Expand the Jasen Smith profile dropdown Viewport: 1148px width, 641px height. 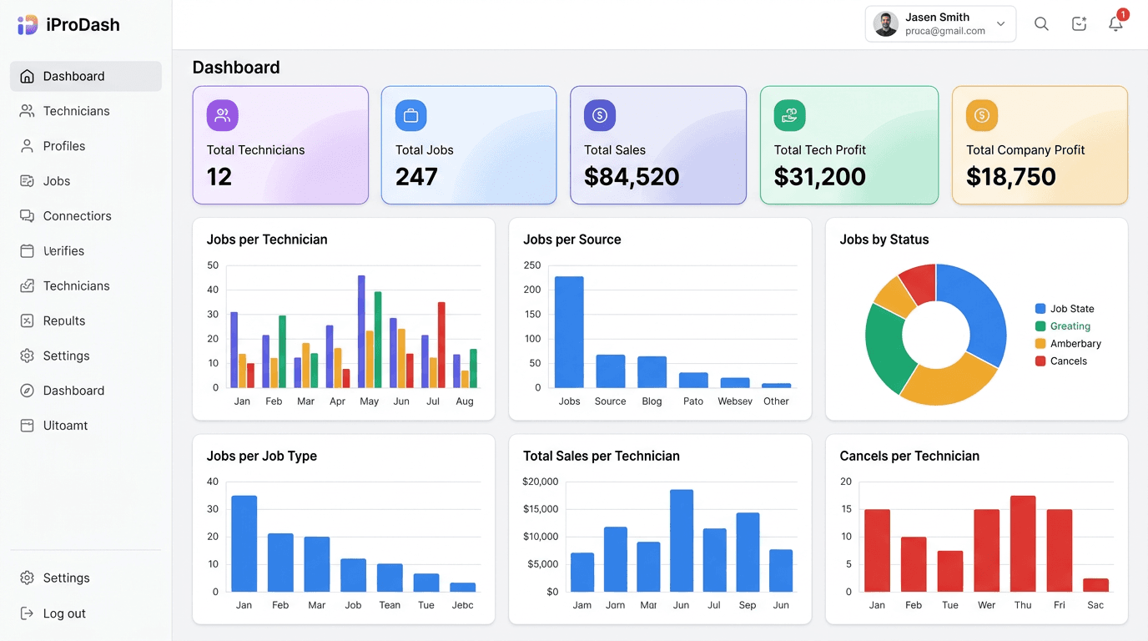(940, 23)
